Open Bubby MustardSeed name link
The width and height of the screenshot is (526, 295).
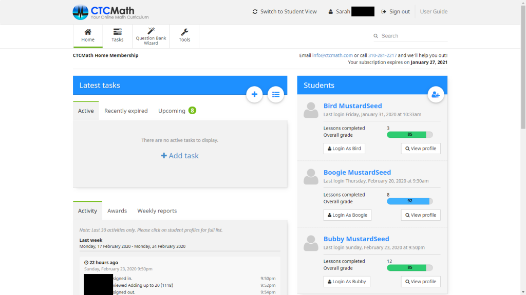[356, 239]
